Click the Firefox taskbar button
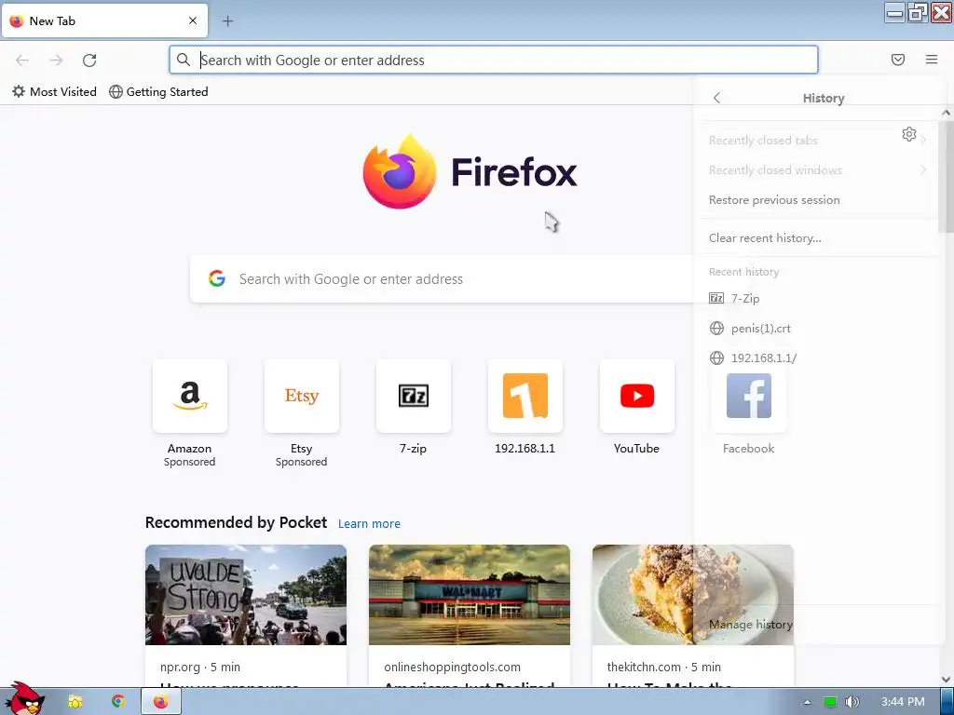The width and height of the screenshot is (954, 715). pyautogui.click(x=161, y=702)
